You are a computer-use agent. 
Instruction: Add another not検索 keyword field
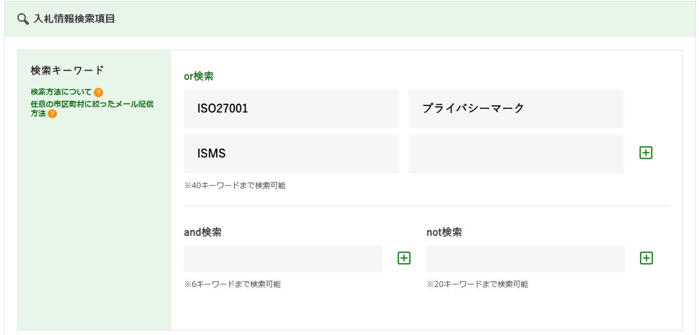point(646,258)
